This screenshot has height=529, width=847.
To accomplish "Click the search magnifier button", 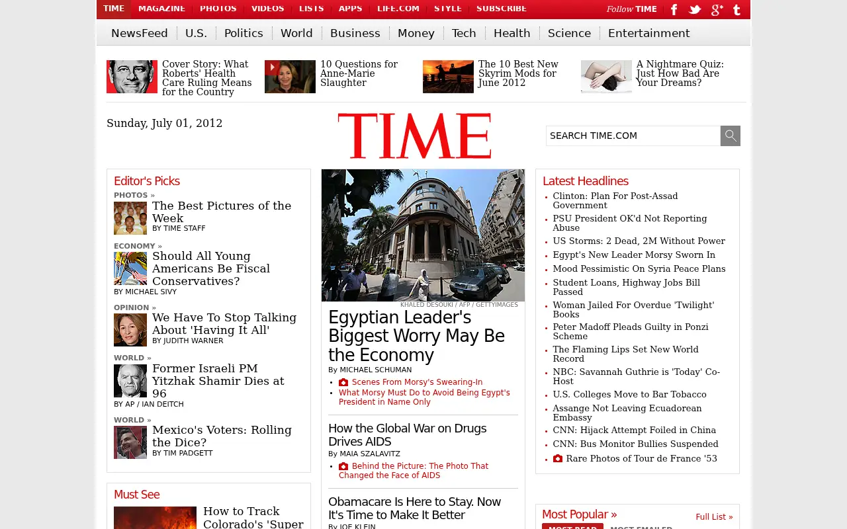I will (731, 136).
